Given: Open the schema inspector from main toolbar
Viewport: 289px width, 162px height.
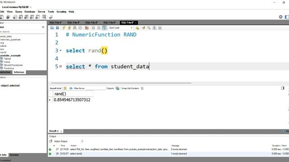Looking at the screenshot, I should tap(8, 17).
